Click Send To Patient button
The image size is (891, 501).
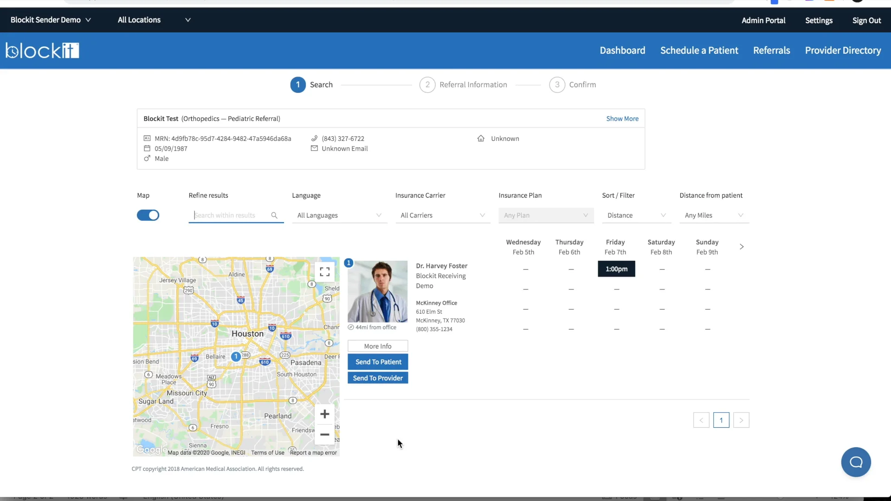pos(378,362)
